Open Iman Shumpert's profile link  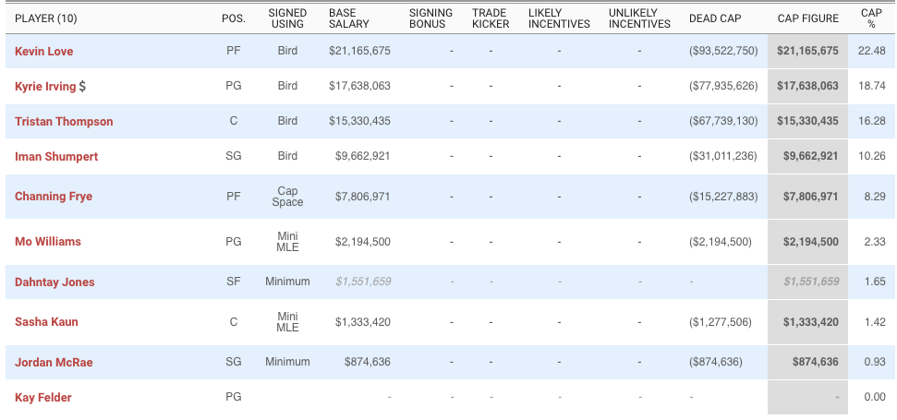(56, 157)
